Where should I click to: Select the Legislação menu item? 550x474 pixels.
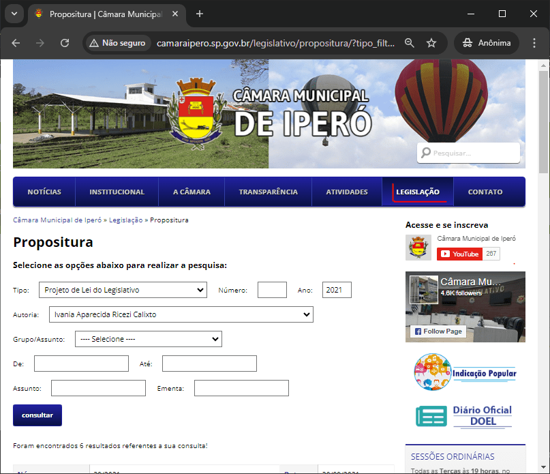click(418, 192)
